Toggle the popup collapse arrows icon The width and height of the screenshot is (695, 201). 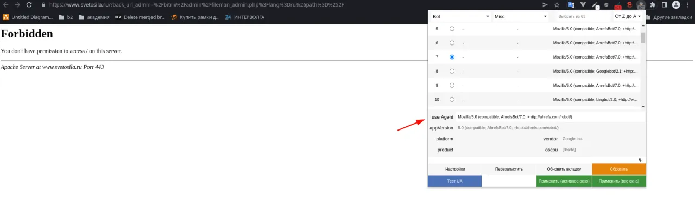[x=640, y=159]
